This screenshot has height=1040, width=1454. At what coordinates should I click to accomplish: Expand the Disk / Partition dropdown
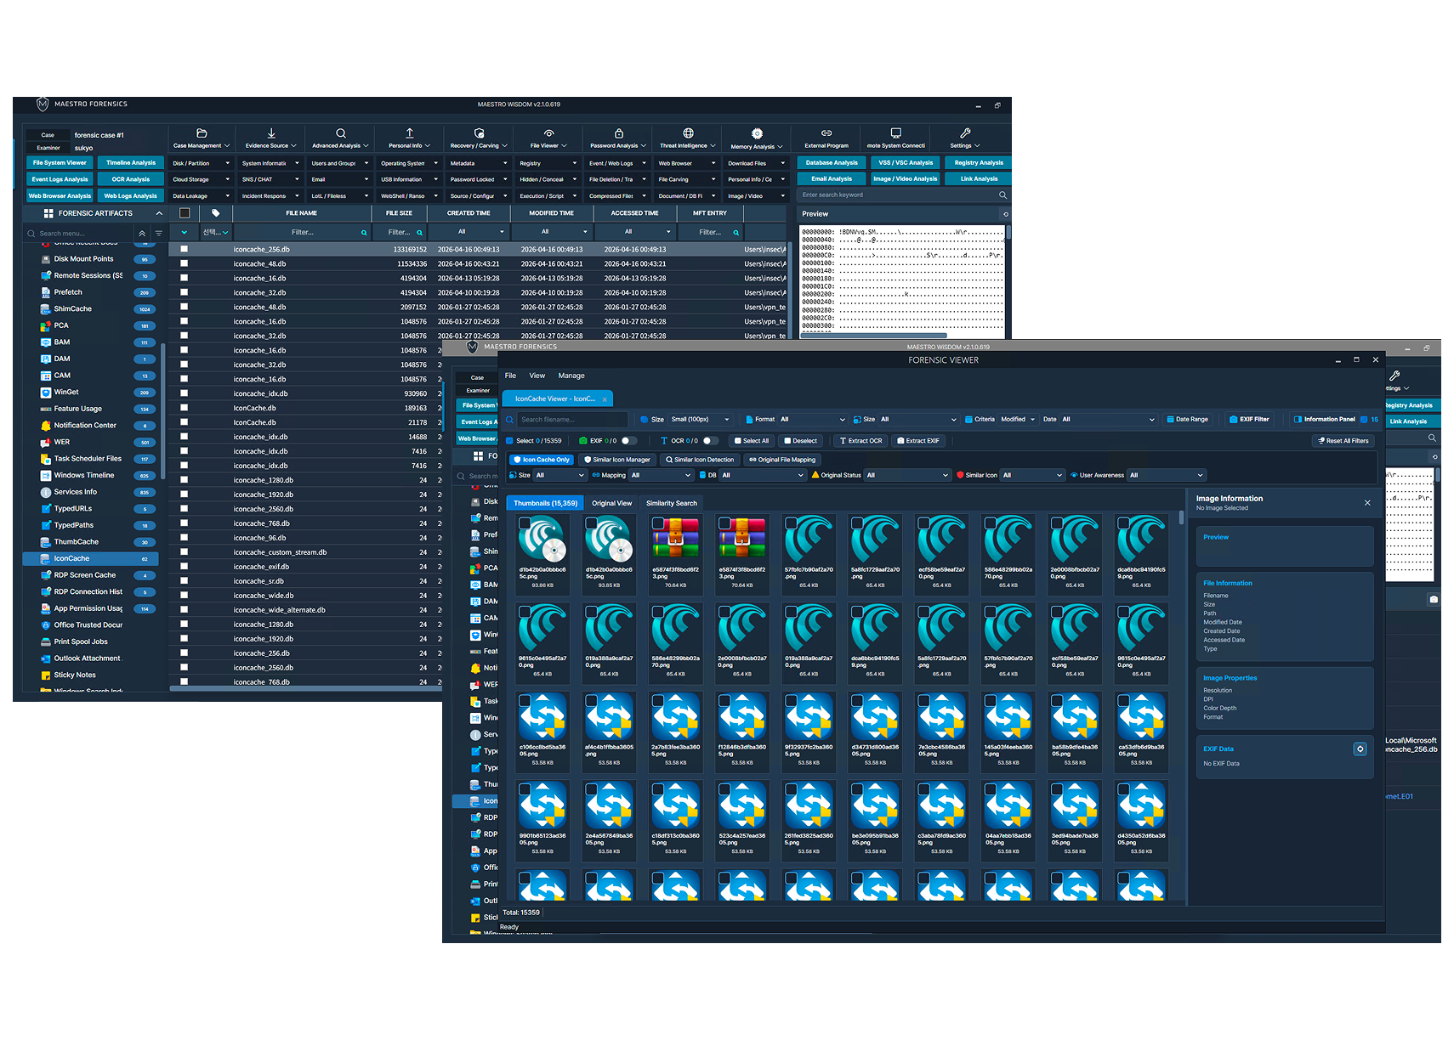click(202, 163)
